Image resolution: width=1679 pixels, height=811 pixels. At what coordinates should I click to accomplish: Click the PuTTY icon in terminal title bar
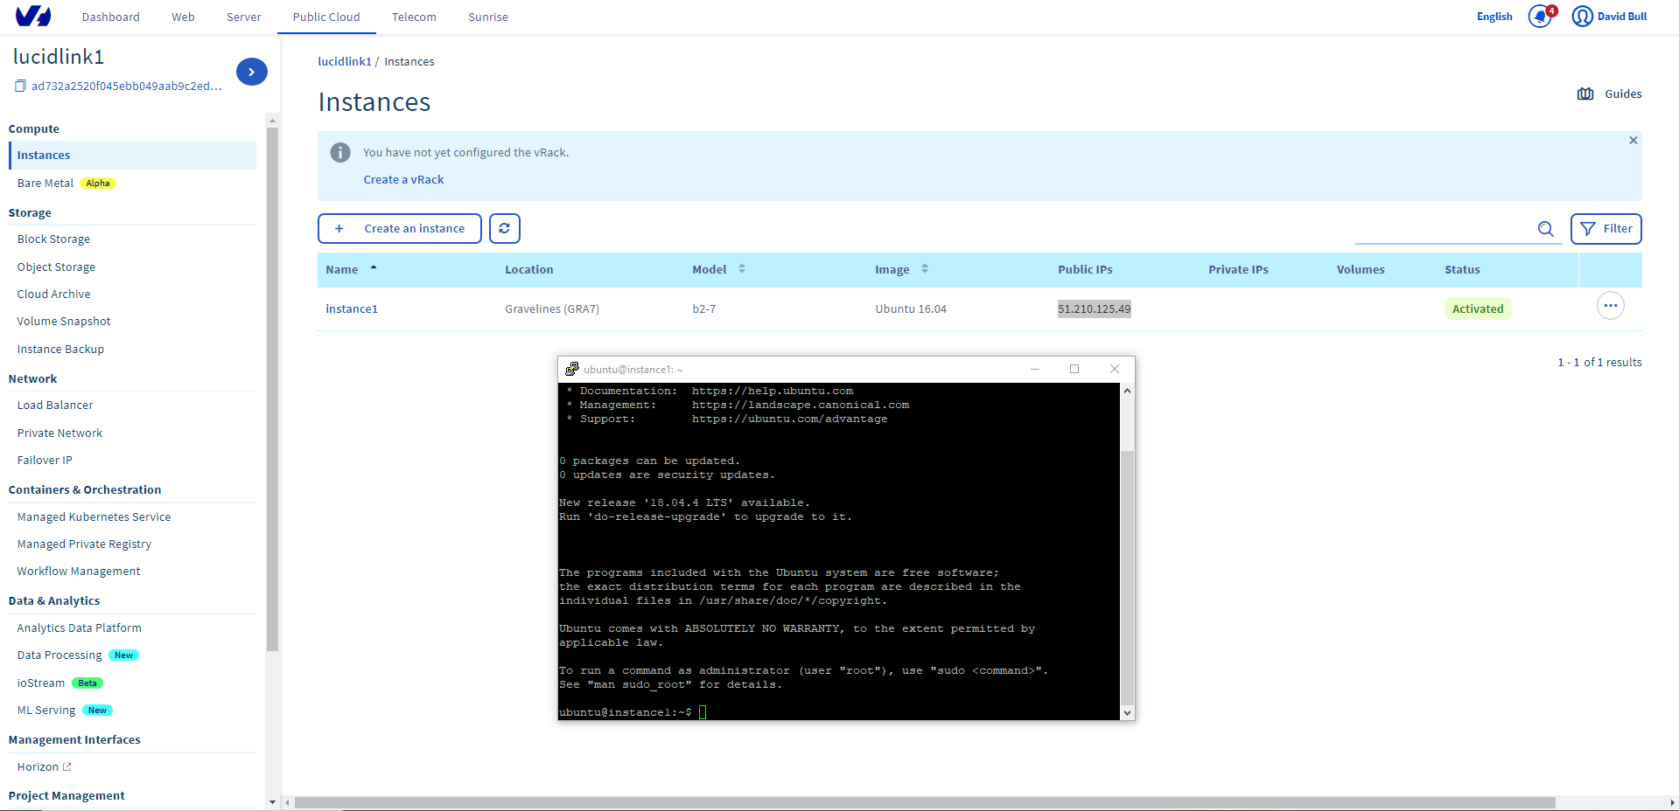pyautogui.click(x=571, y=369)
